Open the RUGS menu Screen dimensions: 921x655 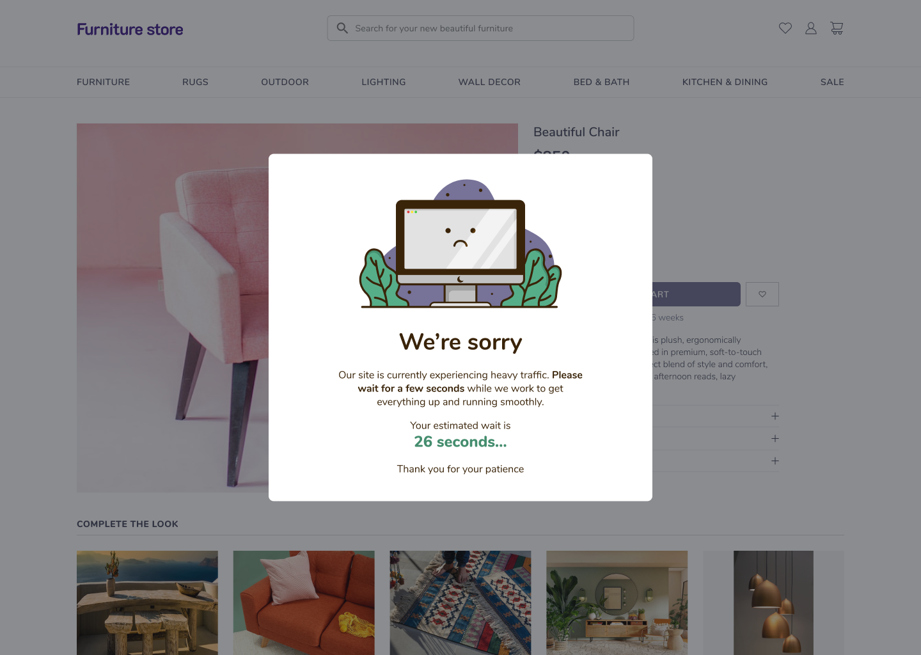[x=195, y=82]
